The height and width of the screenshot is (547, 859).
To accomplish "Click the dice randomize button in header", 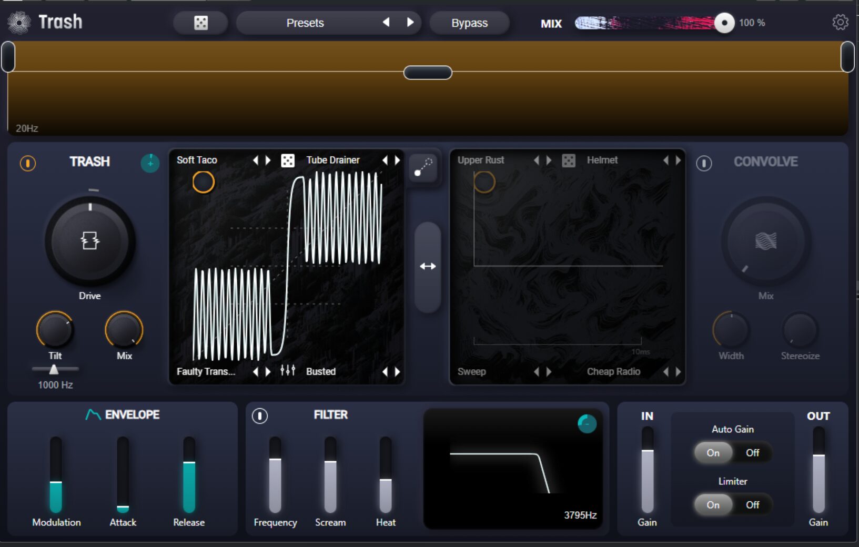I will point(201,23).
